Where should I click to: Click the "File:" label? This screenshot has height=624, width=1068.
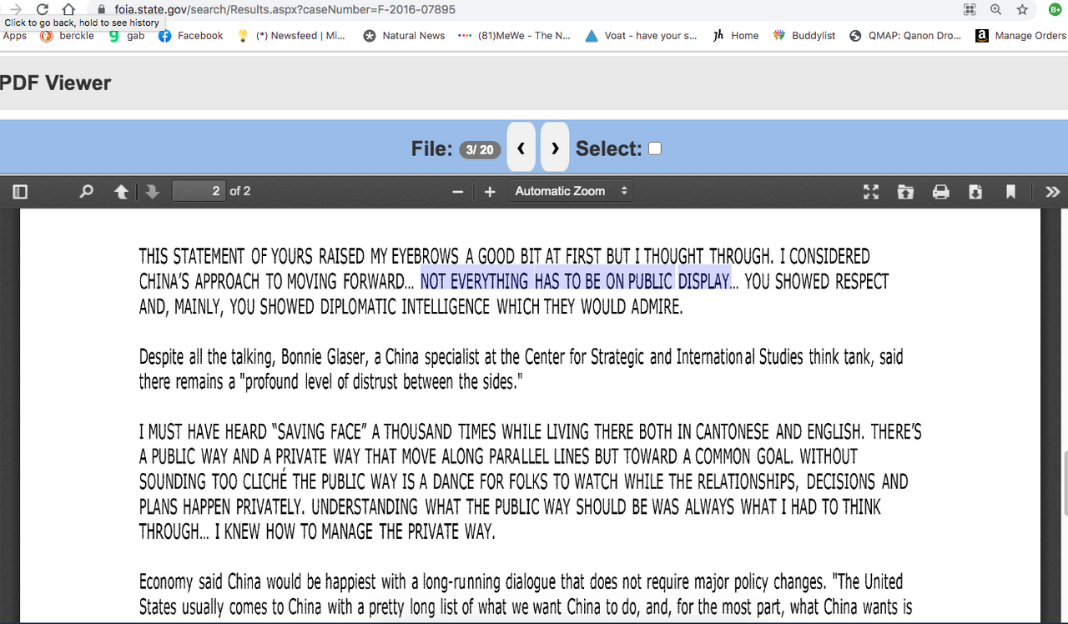432,148
